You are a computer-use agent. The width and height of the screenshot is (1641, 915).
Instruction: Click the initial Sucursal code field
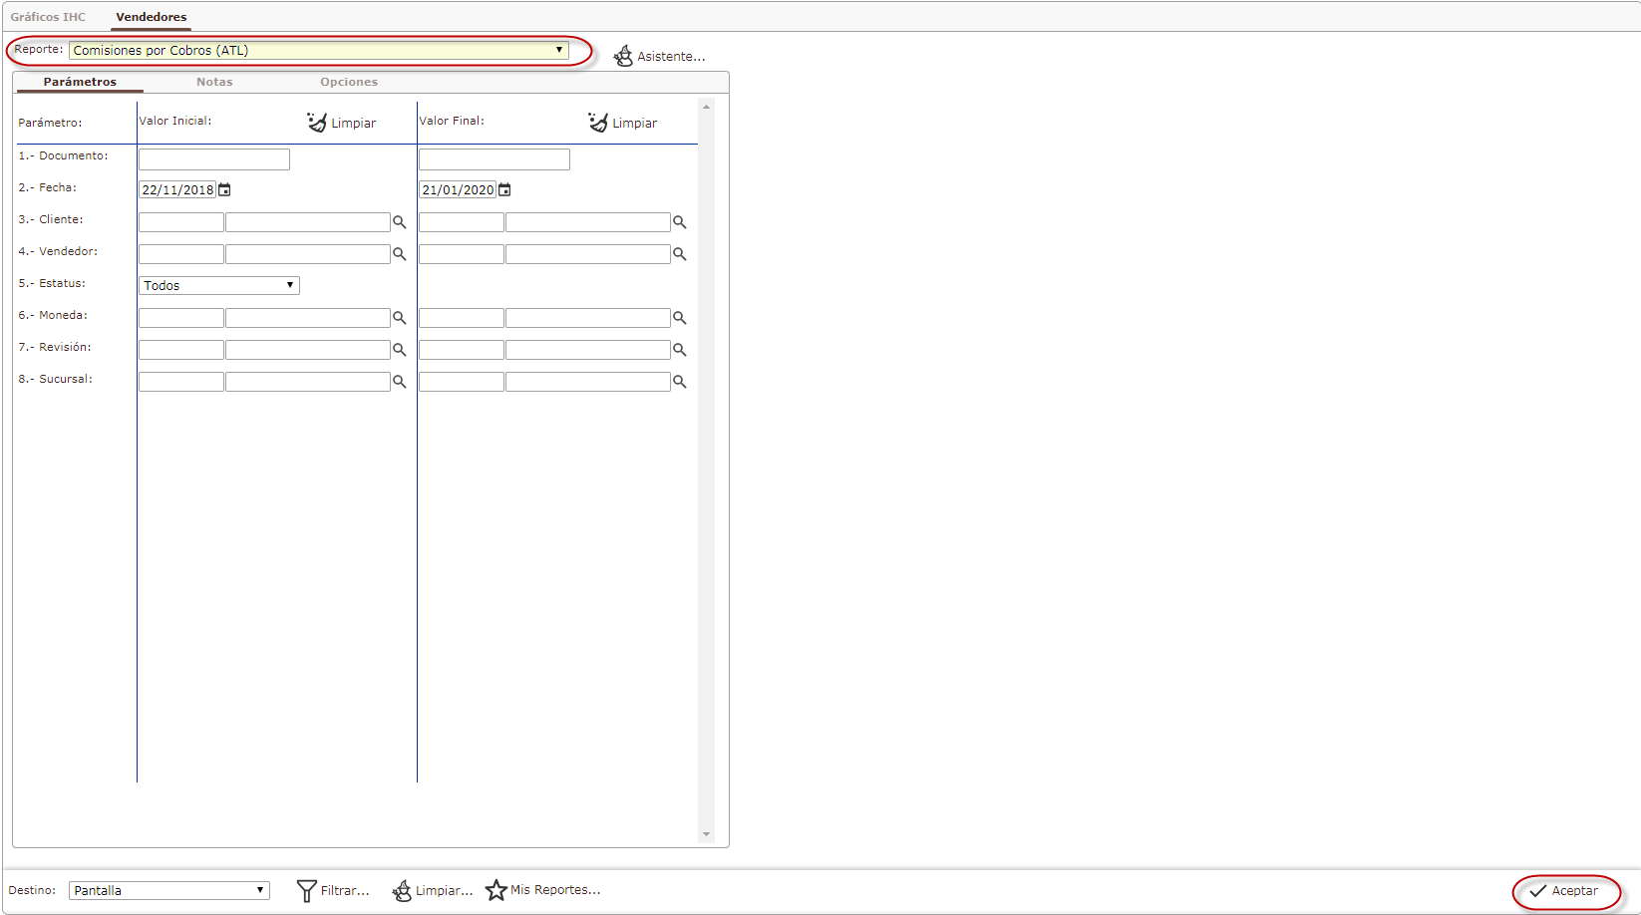pos(181,382)
